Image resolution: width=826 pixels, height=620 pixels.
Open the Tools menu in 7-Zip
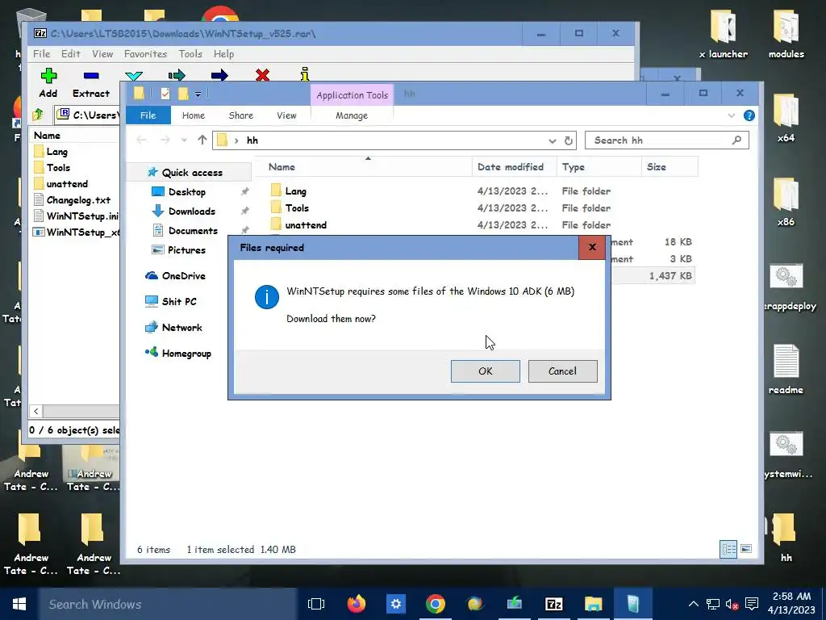pos(190,54)
